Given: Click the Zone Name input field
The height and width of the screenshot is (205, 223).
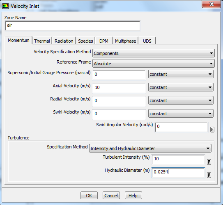Looking at the screenshot, I should pyautogui.click(x=73, y=26).
